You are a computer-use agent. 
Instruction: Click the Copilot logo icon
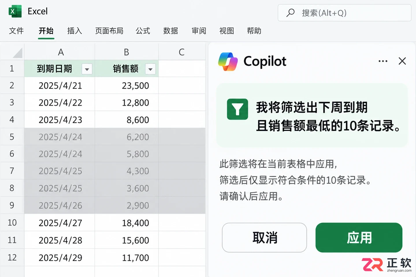(x=228, y=61)
